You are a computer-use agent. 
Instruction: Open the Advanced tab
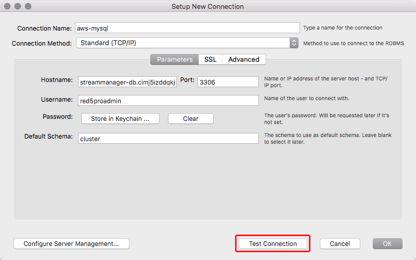point(244,59)
